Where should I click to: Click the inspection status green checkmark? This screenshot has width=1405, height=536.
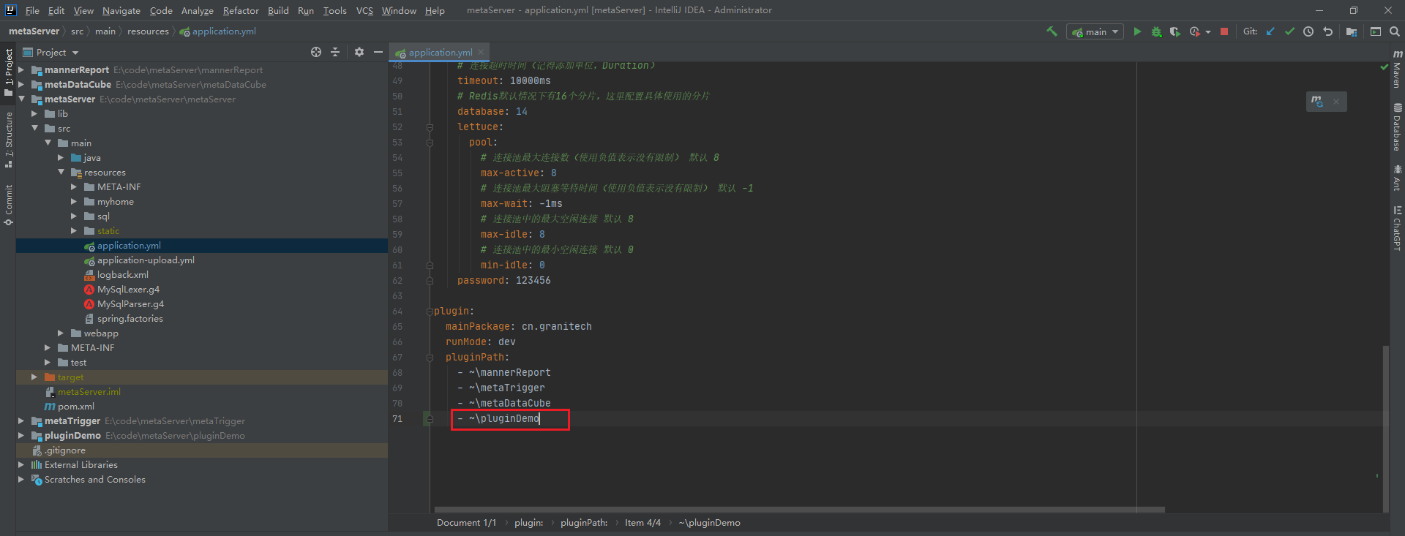pos(1384,67)
